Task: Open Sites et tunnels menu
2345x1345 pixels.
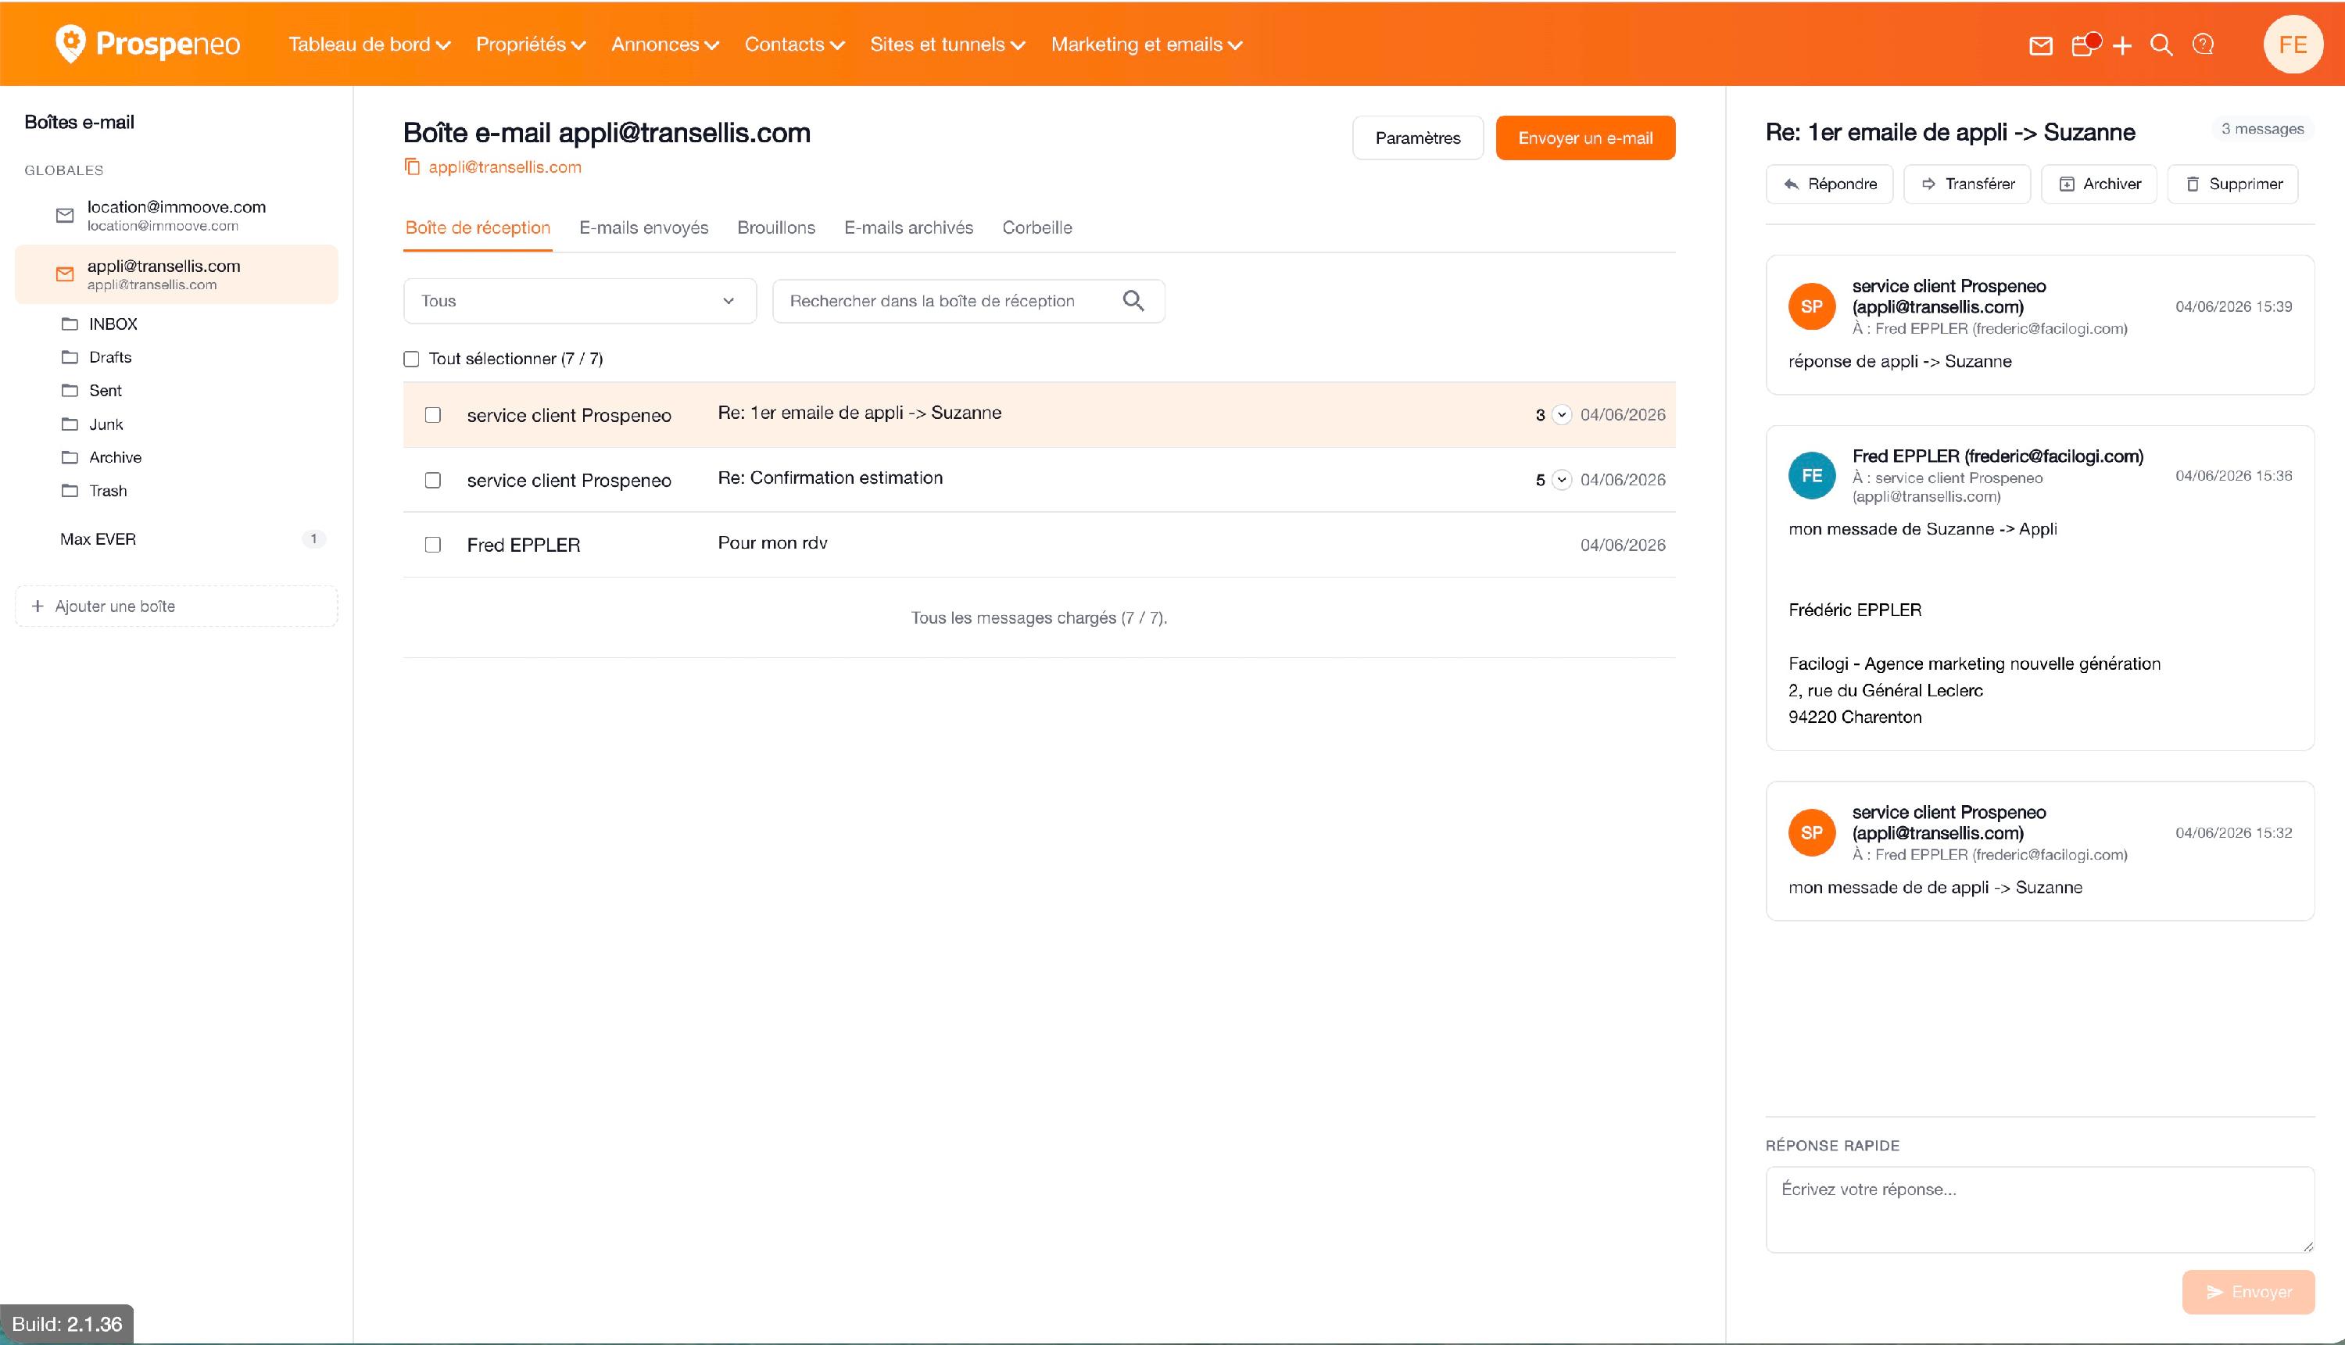Action: pyautogui.click(x=947, y=45)
